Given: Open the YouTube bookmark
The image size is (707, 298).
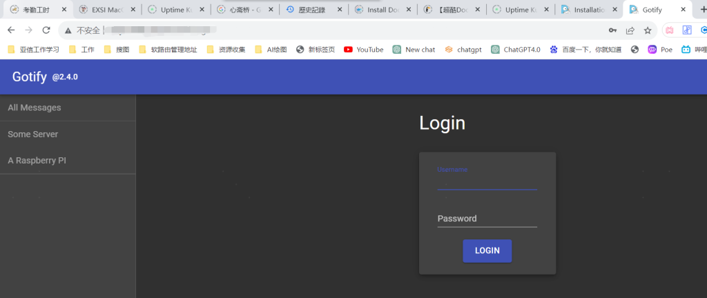Looking at the screenshot, I should tap(363, 50).
